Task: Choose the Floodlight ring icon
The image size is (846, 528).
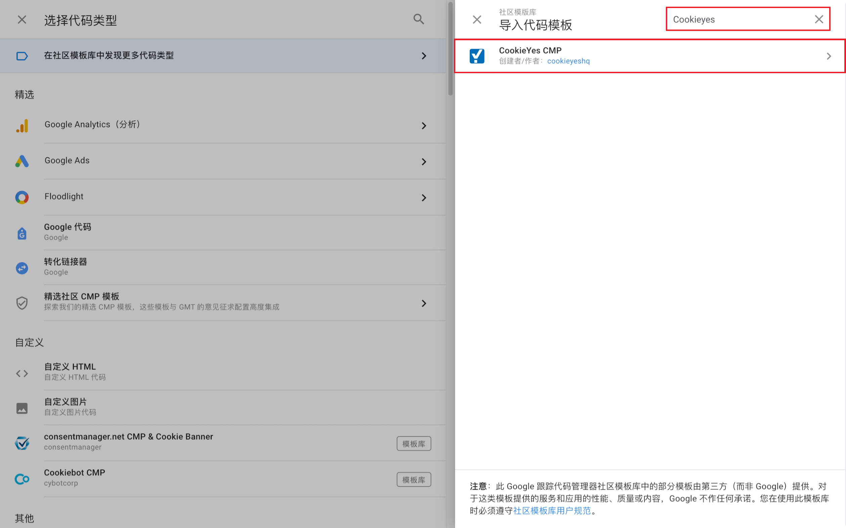Action: coord(22,197)
